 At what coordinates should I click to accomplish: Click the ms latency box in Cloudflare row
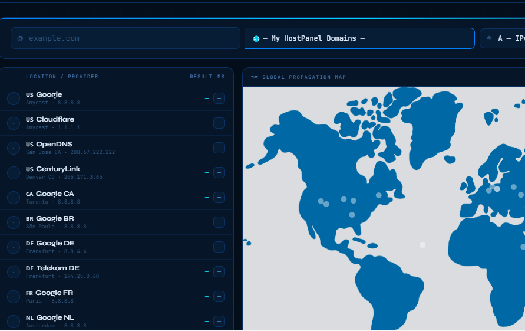click(x=219, y=123)
